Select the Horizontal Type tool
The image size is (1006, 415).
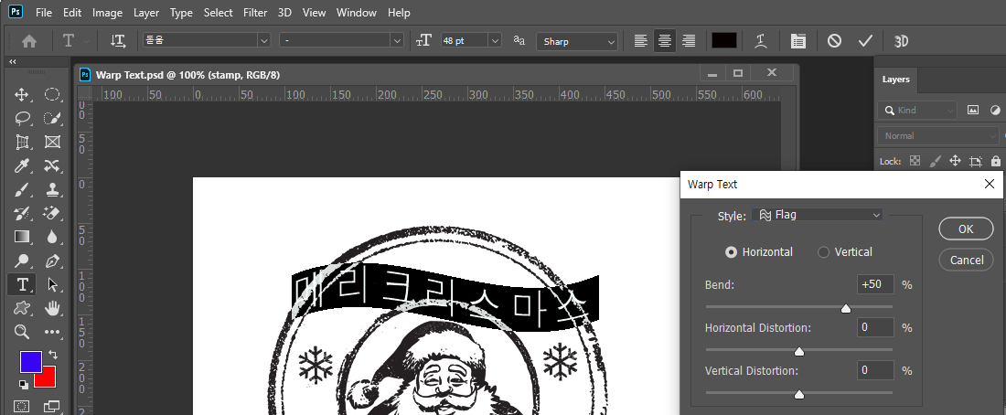pos(22,284)
